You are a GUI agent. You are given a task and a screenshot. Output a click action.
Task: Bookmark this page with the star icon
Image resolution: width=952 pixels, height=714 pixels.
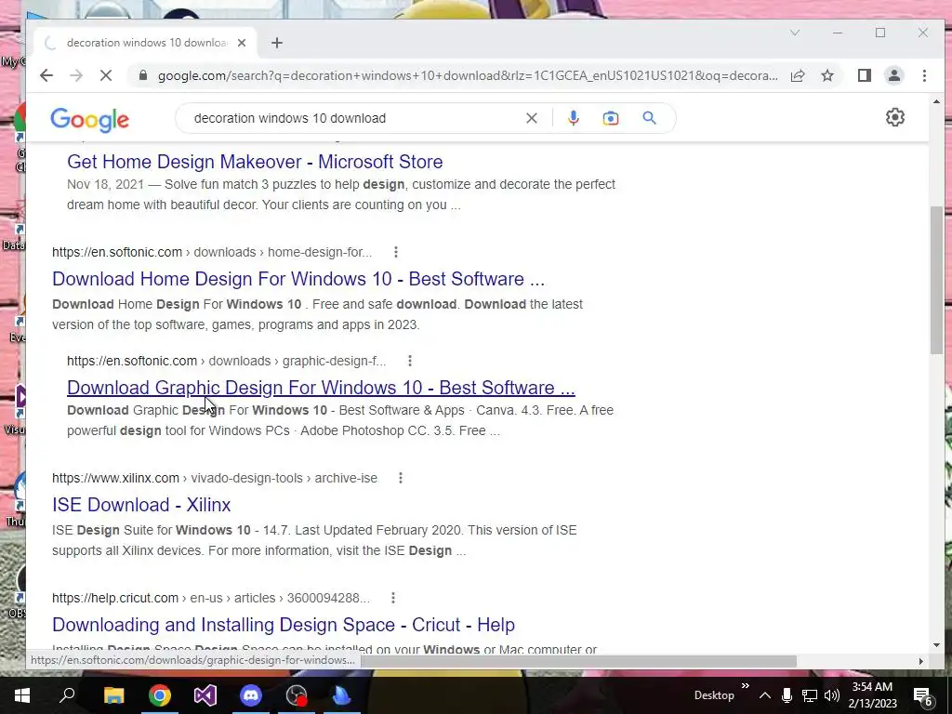coord(826,75)
